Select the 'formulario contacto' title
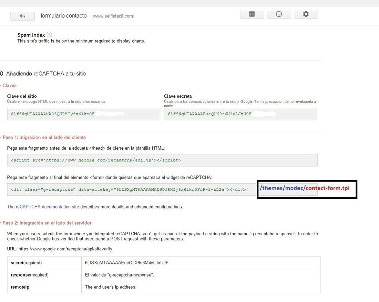The height and width of the screenshot is (302, 379). click(64, 16)
